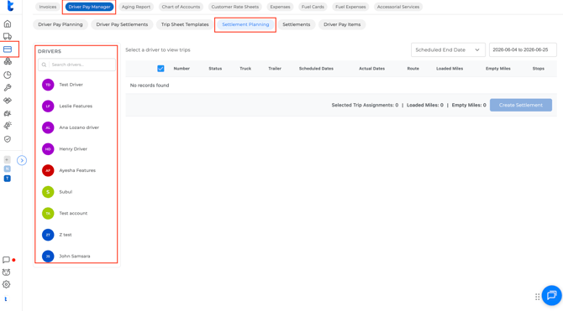Image resolution: width=563 pixels, height=311 pixels.
Task: Click the plus workspace icon in sidebar
Action: (8, 159)
